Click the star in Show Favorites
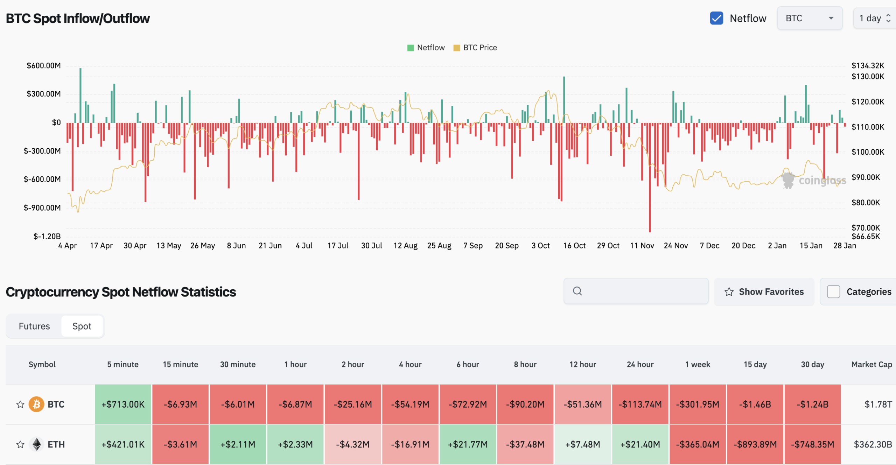Screen dimensions: 896x465 [x=729, y=292]
